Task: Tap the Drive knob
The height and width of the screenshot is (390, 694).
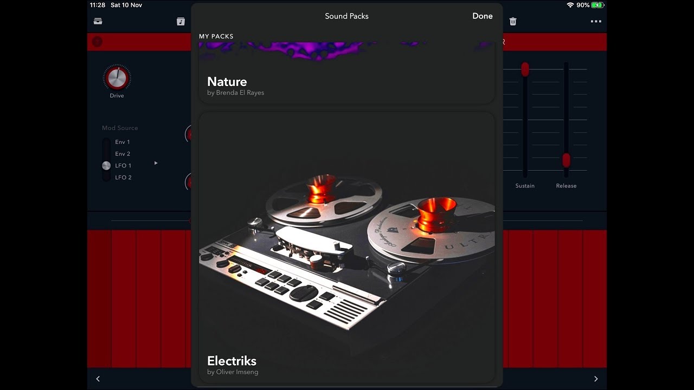Action: 117,79
